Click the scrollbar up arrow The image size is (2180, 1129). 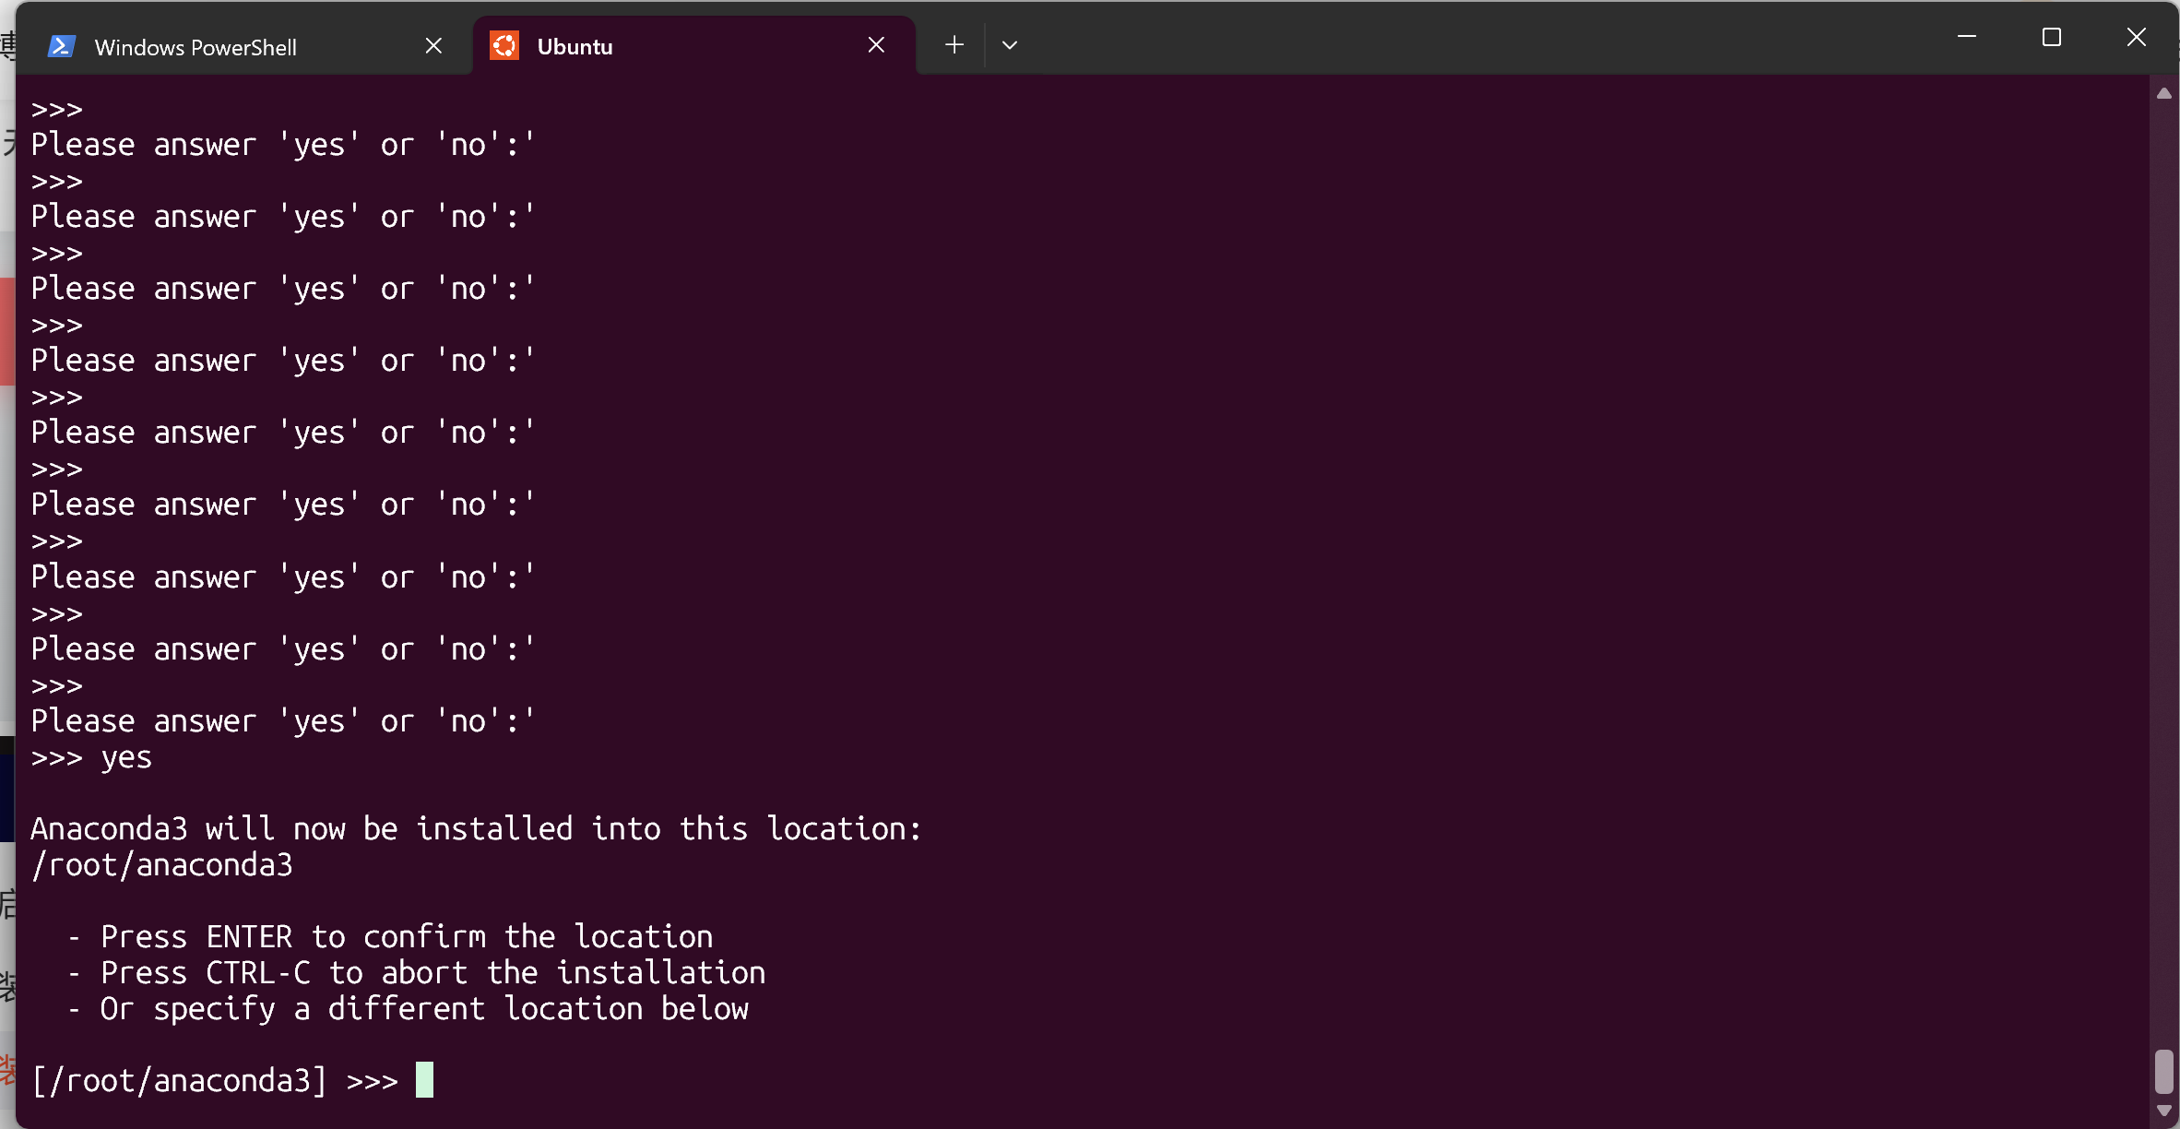[2164, 93]
